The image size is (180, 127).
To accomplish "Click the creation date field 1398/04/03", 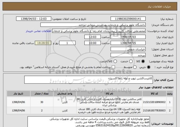I will [x=128, y=37].
